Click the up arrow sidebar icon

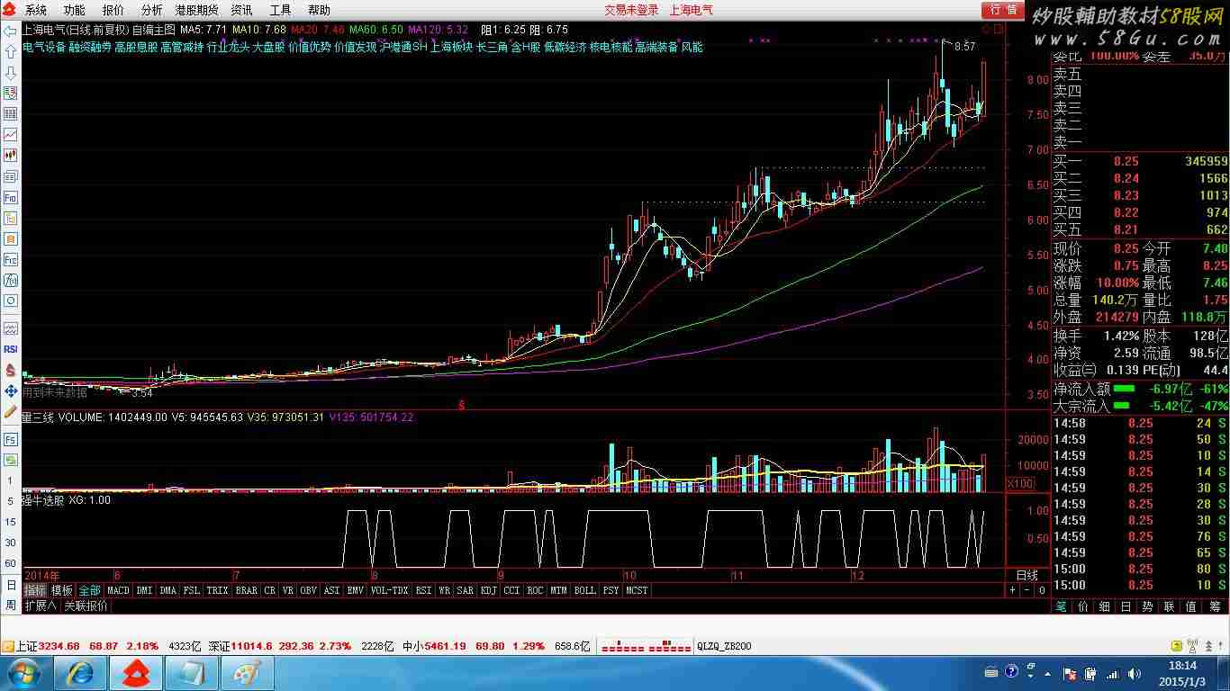(x=11, y=52)
